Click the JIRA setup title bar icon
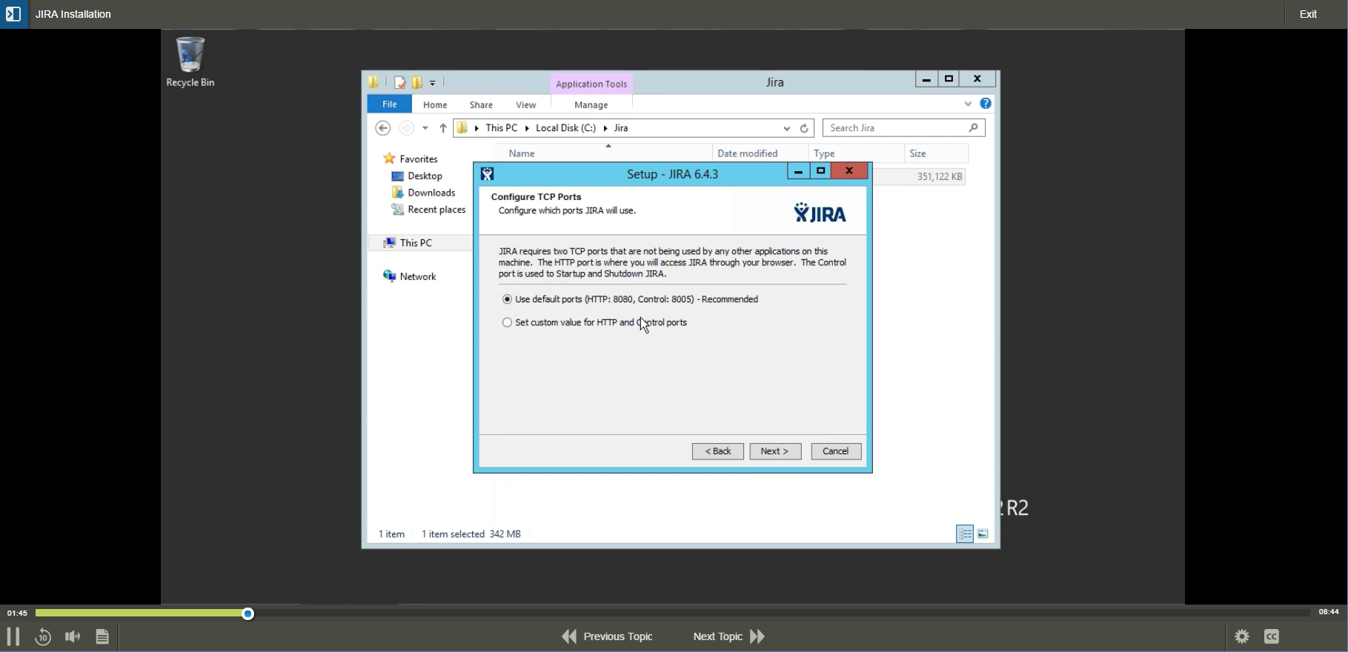This screenshot has width=1348, height=652. coord(488,174)
